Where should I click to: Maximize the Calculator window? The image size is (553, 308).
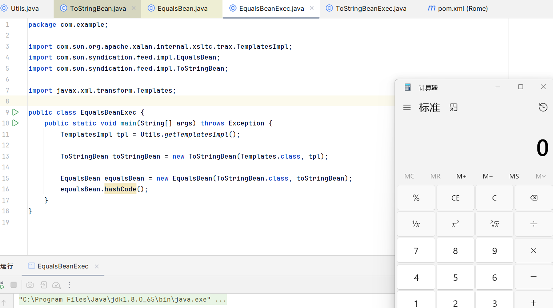pyautogui.click(x=521, y=87)
